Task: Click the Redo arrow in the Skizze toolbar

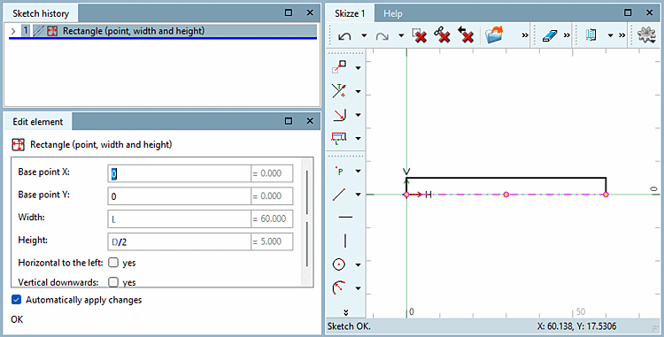Action: click(x=382, y=36)
